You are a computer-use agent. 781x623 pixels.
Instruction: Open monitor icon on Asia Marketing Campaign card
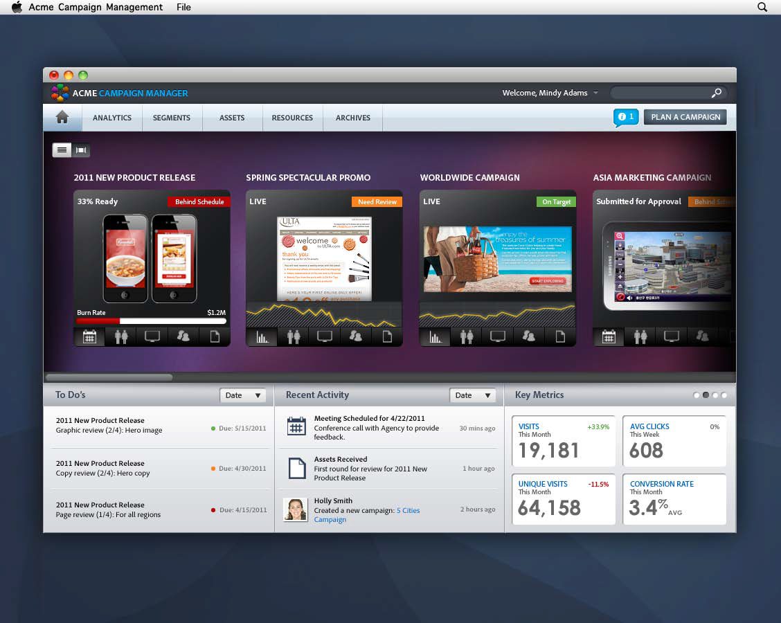point(672,337)
